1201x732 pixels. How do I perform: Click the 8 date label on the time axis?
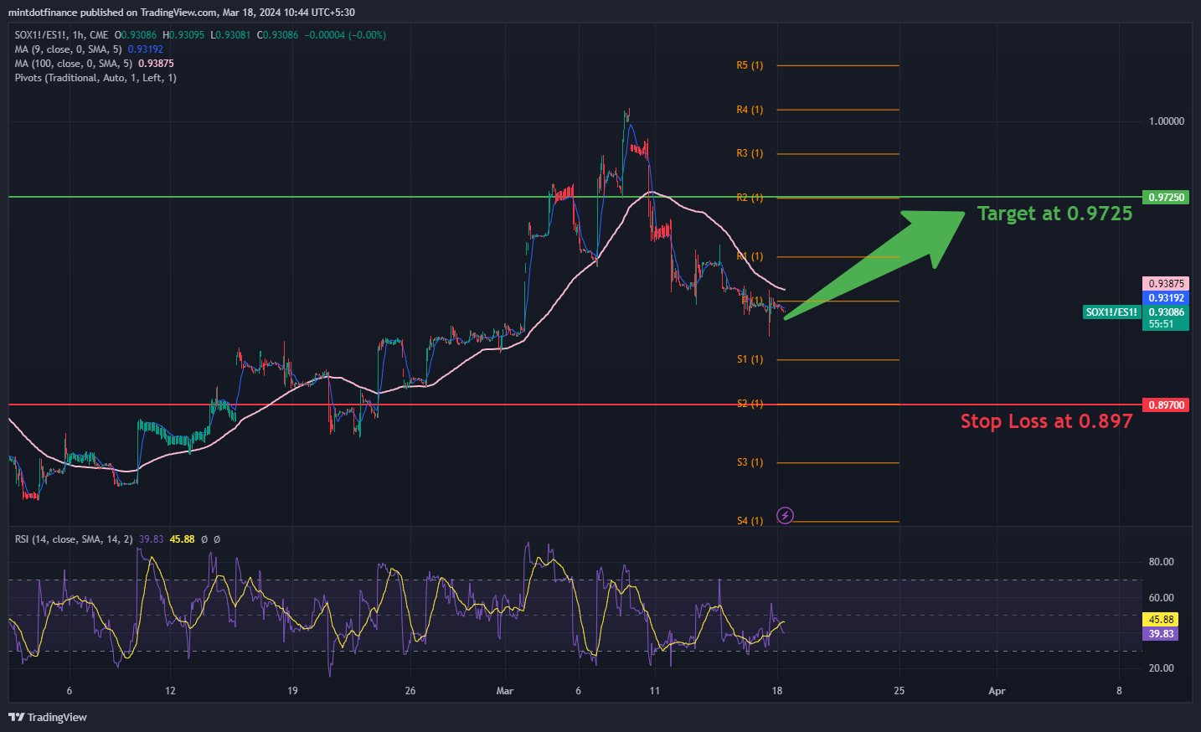point(1119,691)
